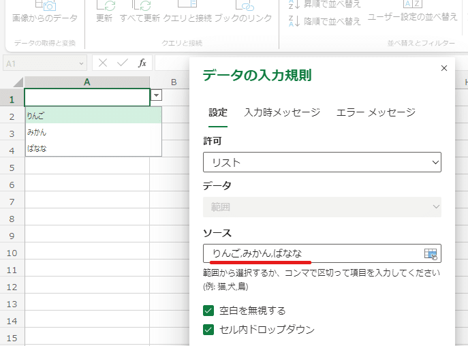Viewport: 468px width, 346px height.
Task: Select りんご from the dropdown list
Action: click(93, 115)
